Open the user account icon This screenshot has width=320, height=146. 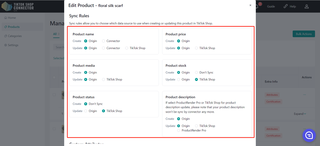(x=306, y=6)
